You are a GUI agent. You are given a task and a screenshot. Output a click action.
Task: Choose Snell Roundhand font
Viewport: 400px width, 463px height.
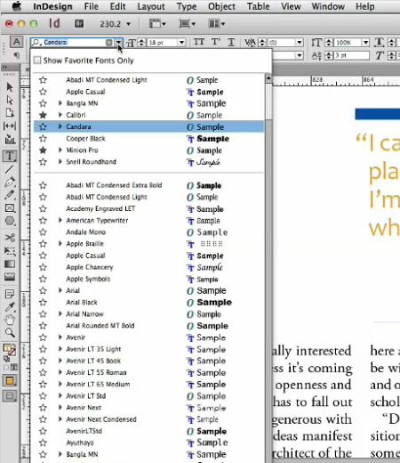pos(148,162)
